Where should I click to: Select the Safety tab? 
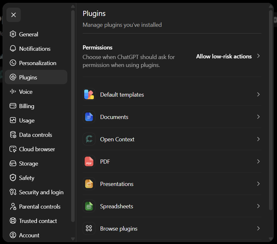coord(36,178)
